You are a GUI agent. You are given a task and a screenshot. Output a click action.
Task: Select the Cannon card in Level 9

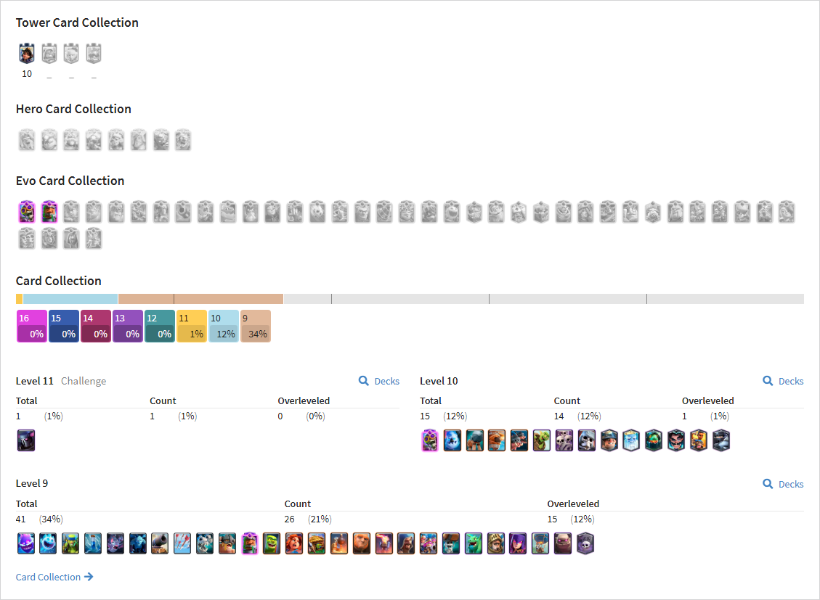tap(160, 543)
